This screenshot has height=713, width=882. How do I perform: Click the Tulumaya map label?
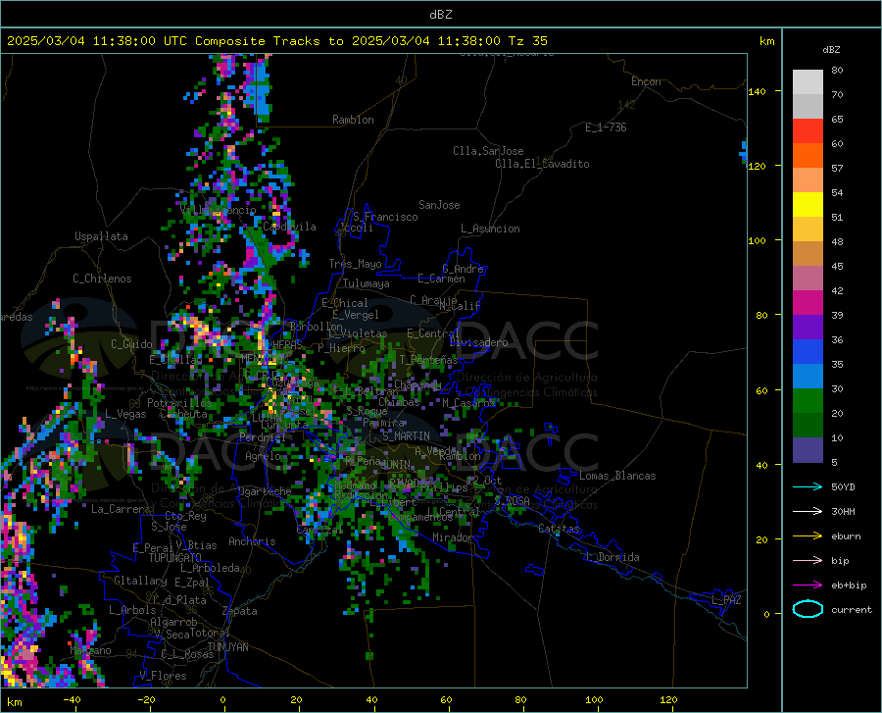(x=367, y=283)
